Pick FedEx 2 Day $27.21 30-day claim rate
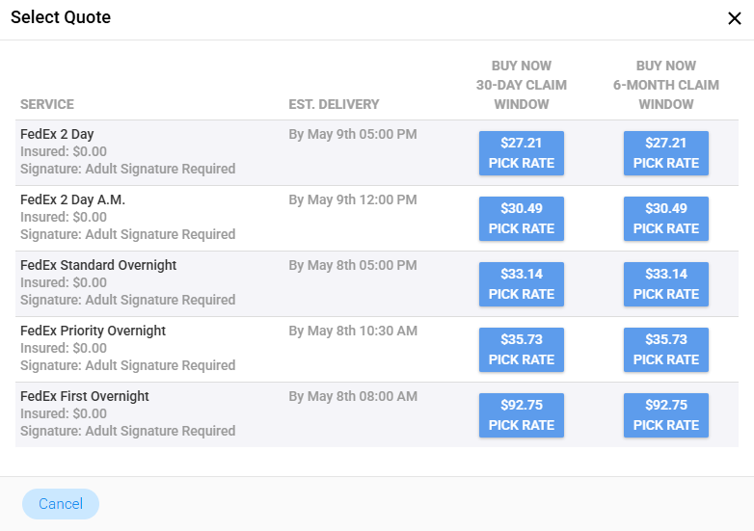754x531 pixels. [x=522, y=153]
